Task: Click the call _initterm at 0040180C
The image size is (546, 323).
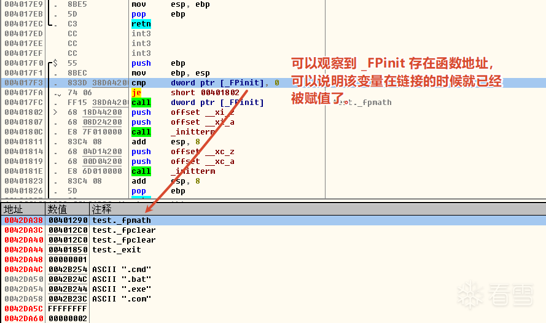Action: coord(173,132)
